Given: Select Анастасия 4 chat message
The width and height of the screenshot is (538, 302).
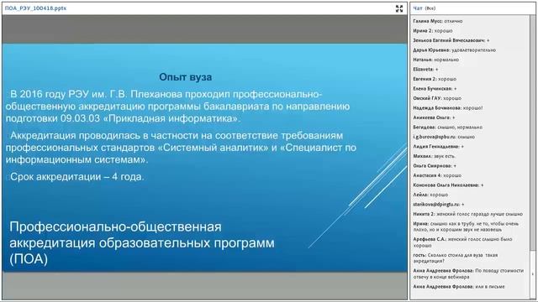Looking at the screenshot, I should [x=437, y=175].
